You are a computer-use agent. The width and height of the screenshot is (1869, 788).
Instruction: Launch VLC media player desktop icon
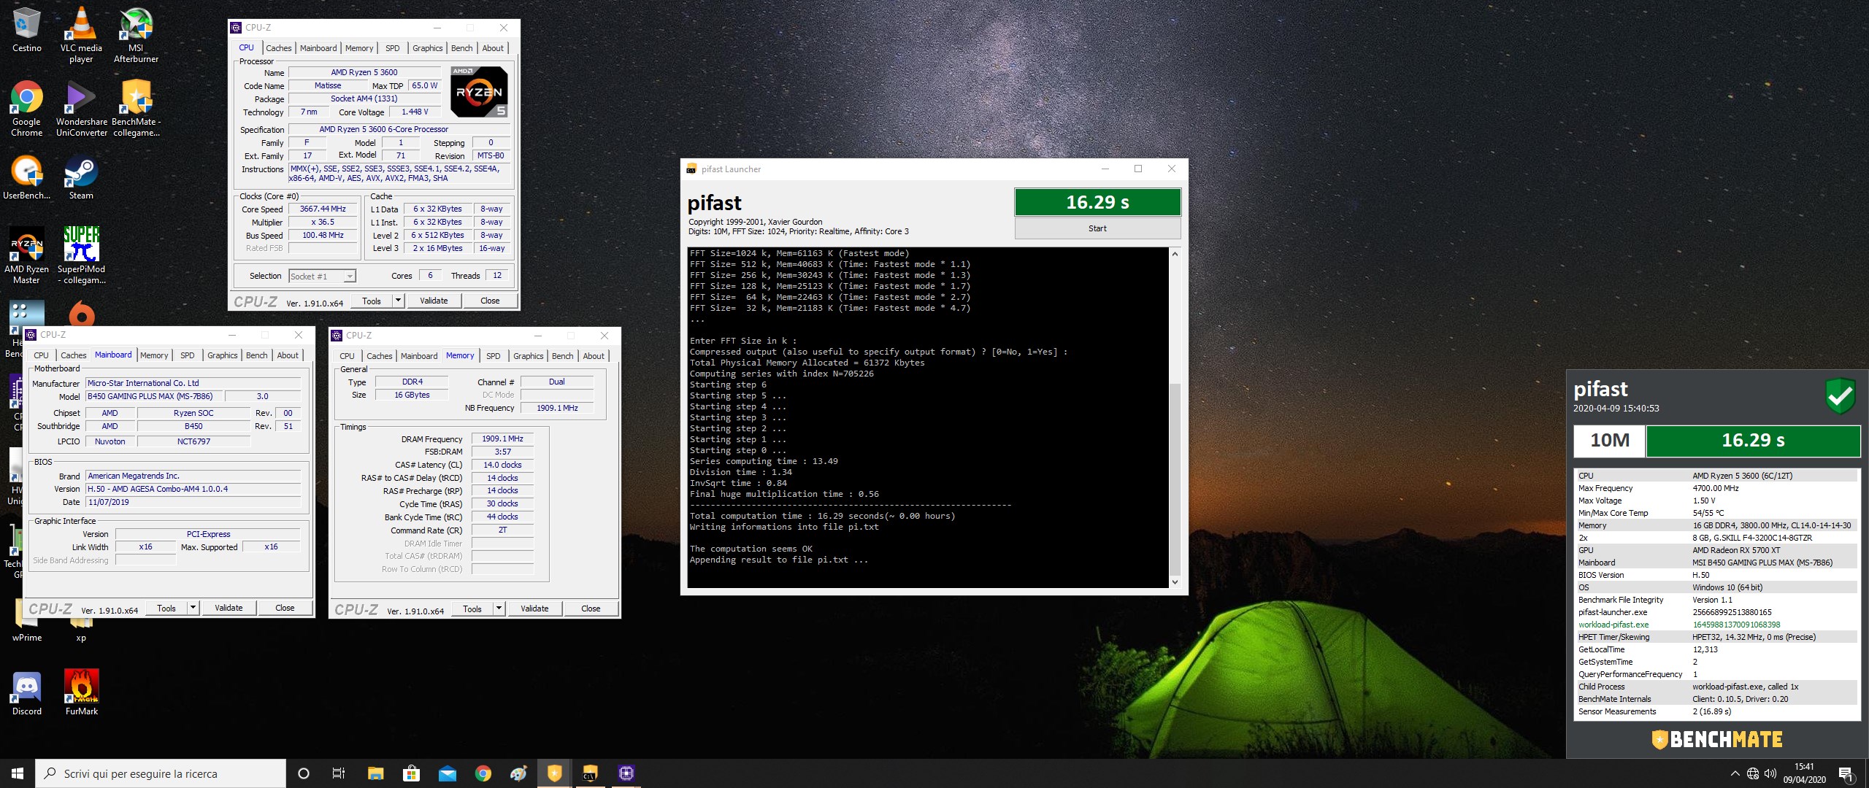point(81,34)
